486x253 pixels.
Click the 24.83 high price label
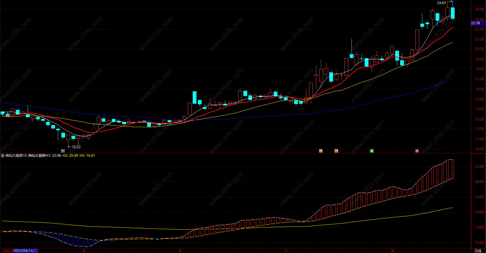point(441,3)
